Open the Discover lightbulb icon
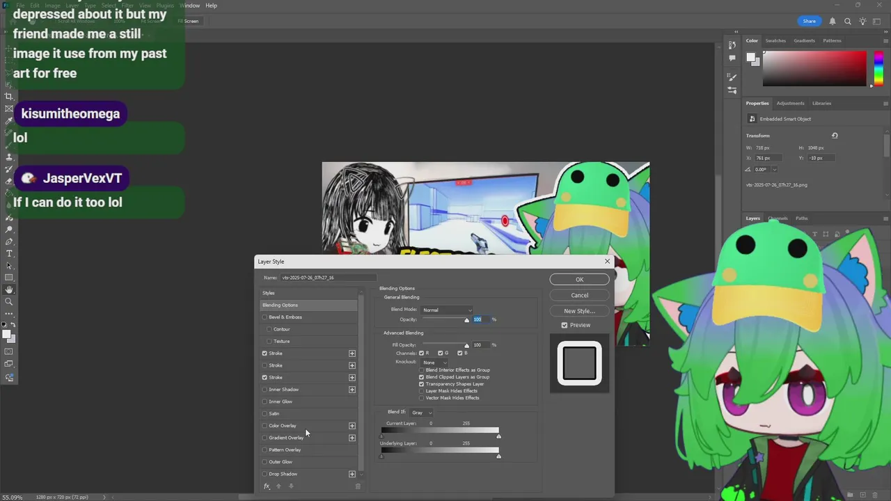This screenshot has height=501, width=891. [x=863, y=22]
